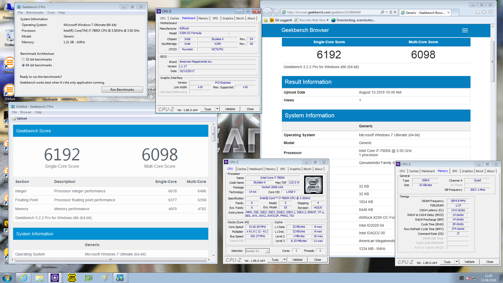503x283 pixels.
Task: Open File Explorer from taskbar
Action: 40,278
